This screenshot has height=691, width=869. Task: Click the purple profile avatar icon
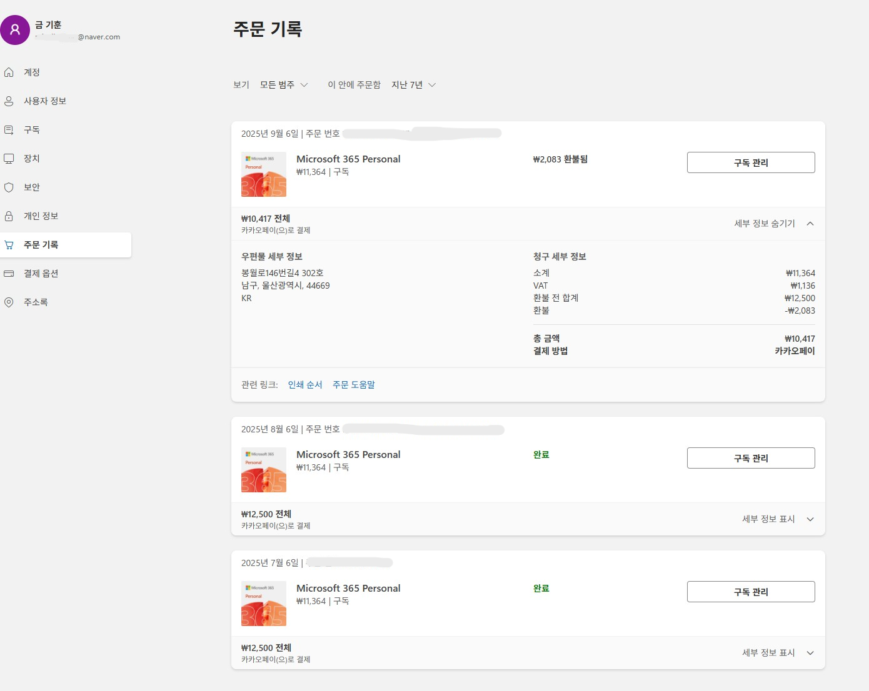(15, 30)
